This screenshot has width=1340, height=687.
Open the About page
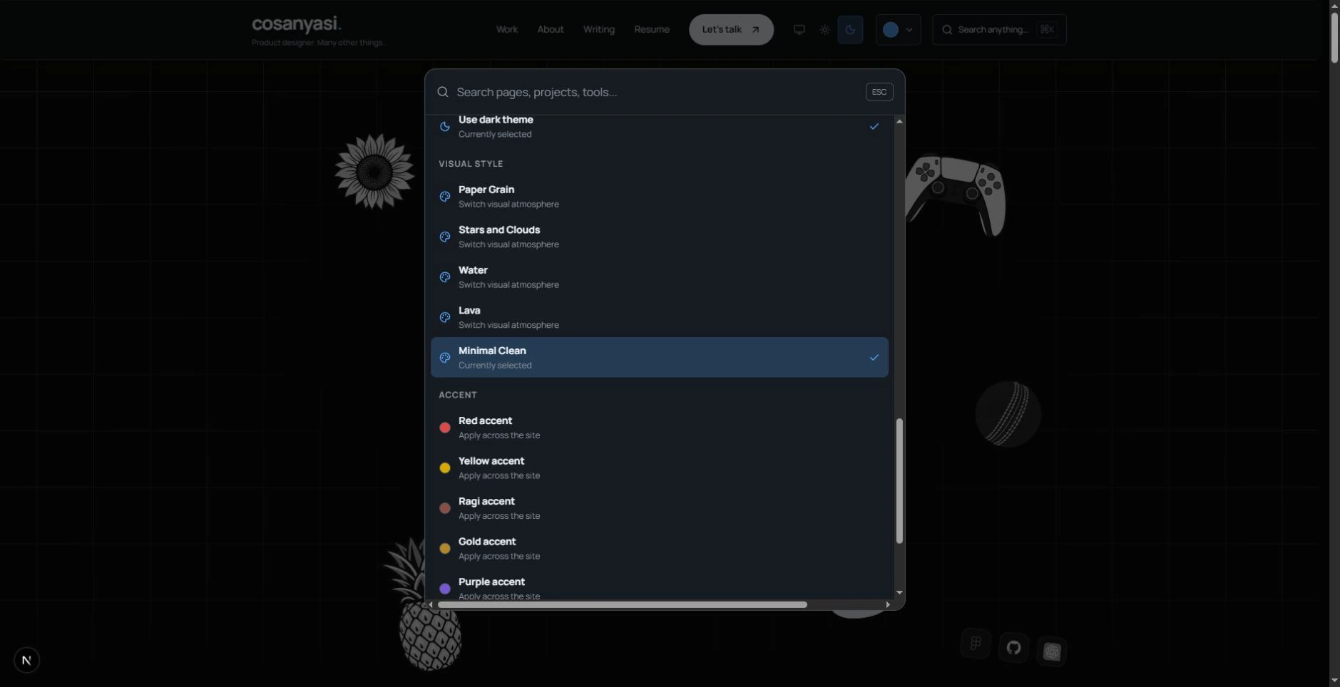[550, 29]
